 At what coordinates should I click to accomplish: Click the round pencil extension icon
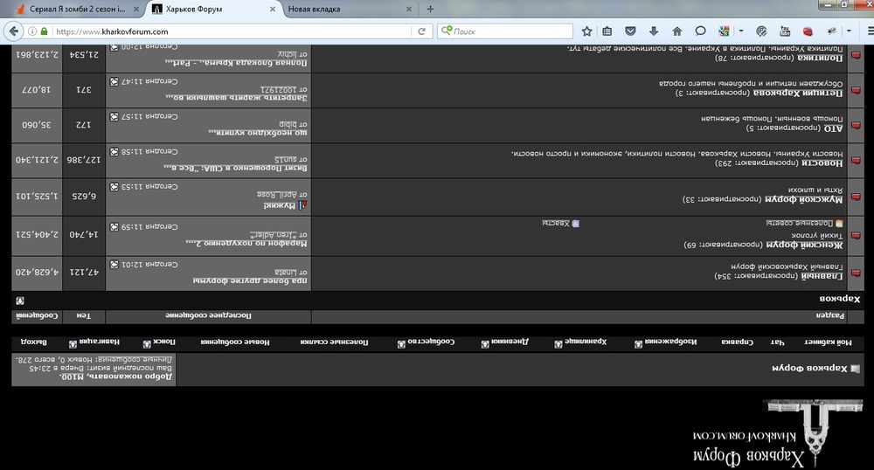point(761,31)
